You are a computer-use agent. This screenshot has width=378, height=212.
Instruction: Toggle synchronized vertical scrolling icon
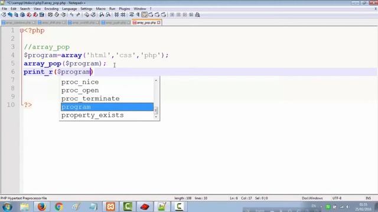[x=117, y=15]
